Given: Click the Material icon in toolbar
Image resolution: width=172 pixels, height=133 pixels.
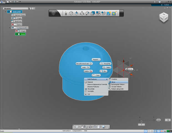Looking at the screenshot, I should click(114, 13).
